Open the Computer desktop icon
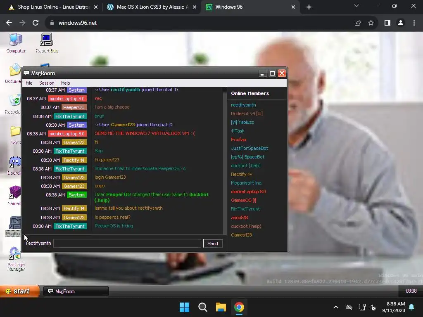 16,43
